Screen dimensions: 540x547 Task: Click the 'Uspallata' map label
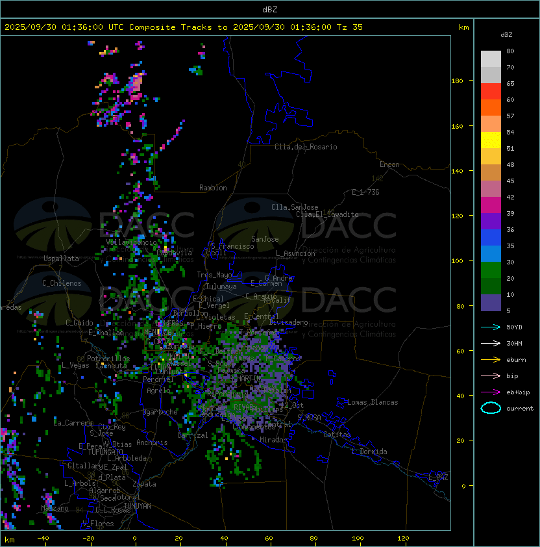pos(61,259)
